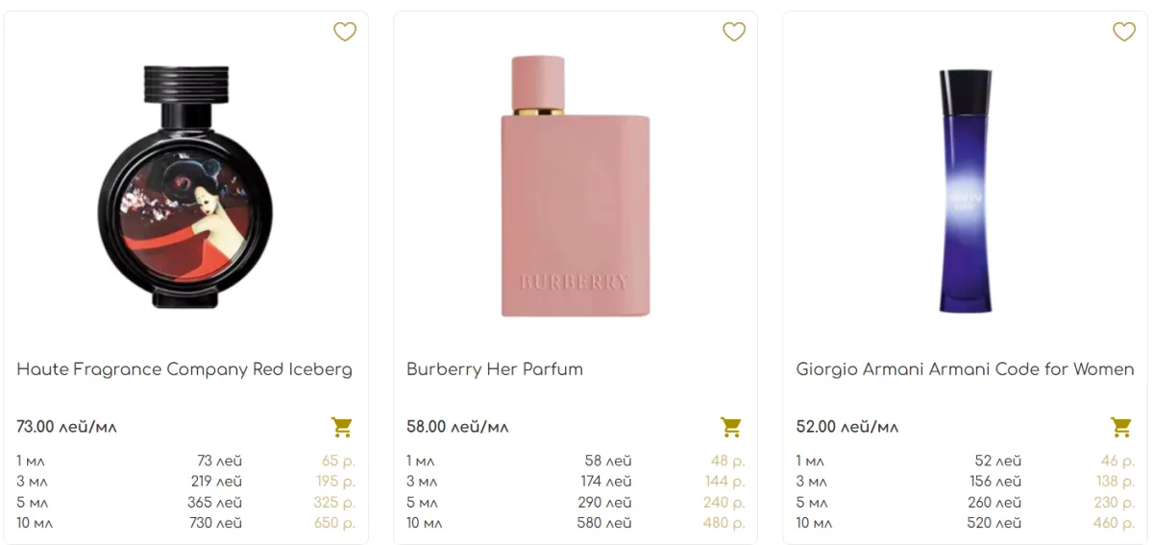Click heart icon on Armani Code for Women
The width and height of the screenshot is (1153, 545).
pyautogui.click(x=1124, y=33)
